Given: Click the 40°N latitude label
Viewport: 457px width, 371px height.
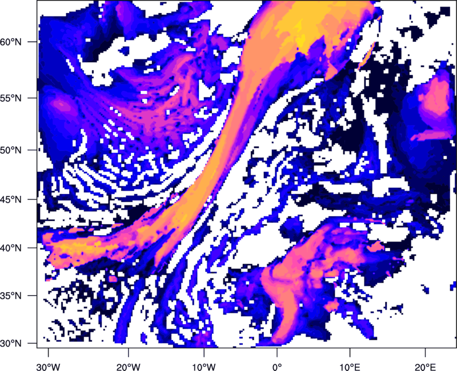Looking at the screenshot, I should [11, 248].
